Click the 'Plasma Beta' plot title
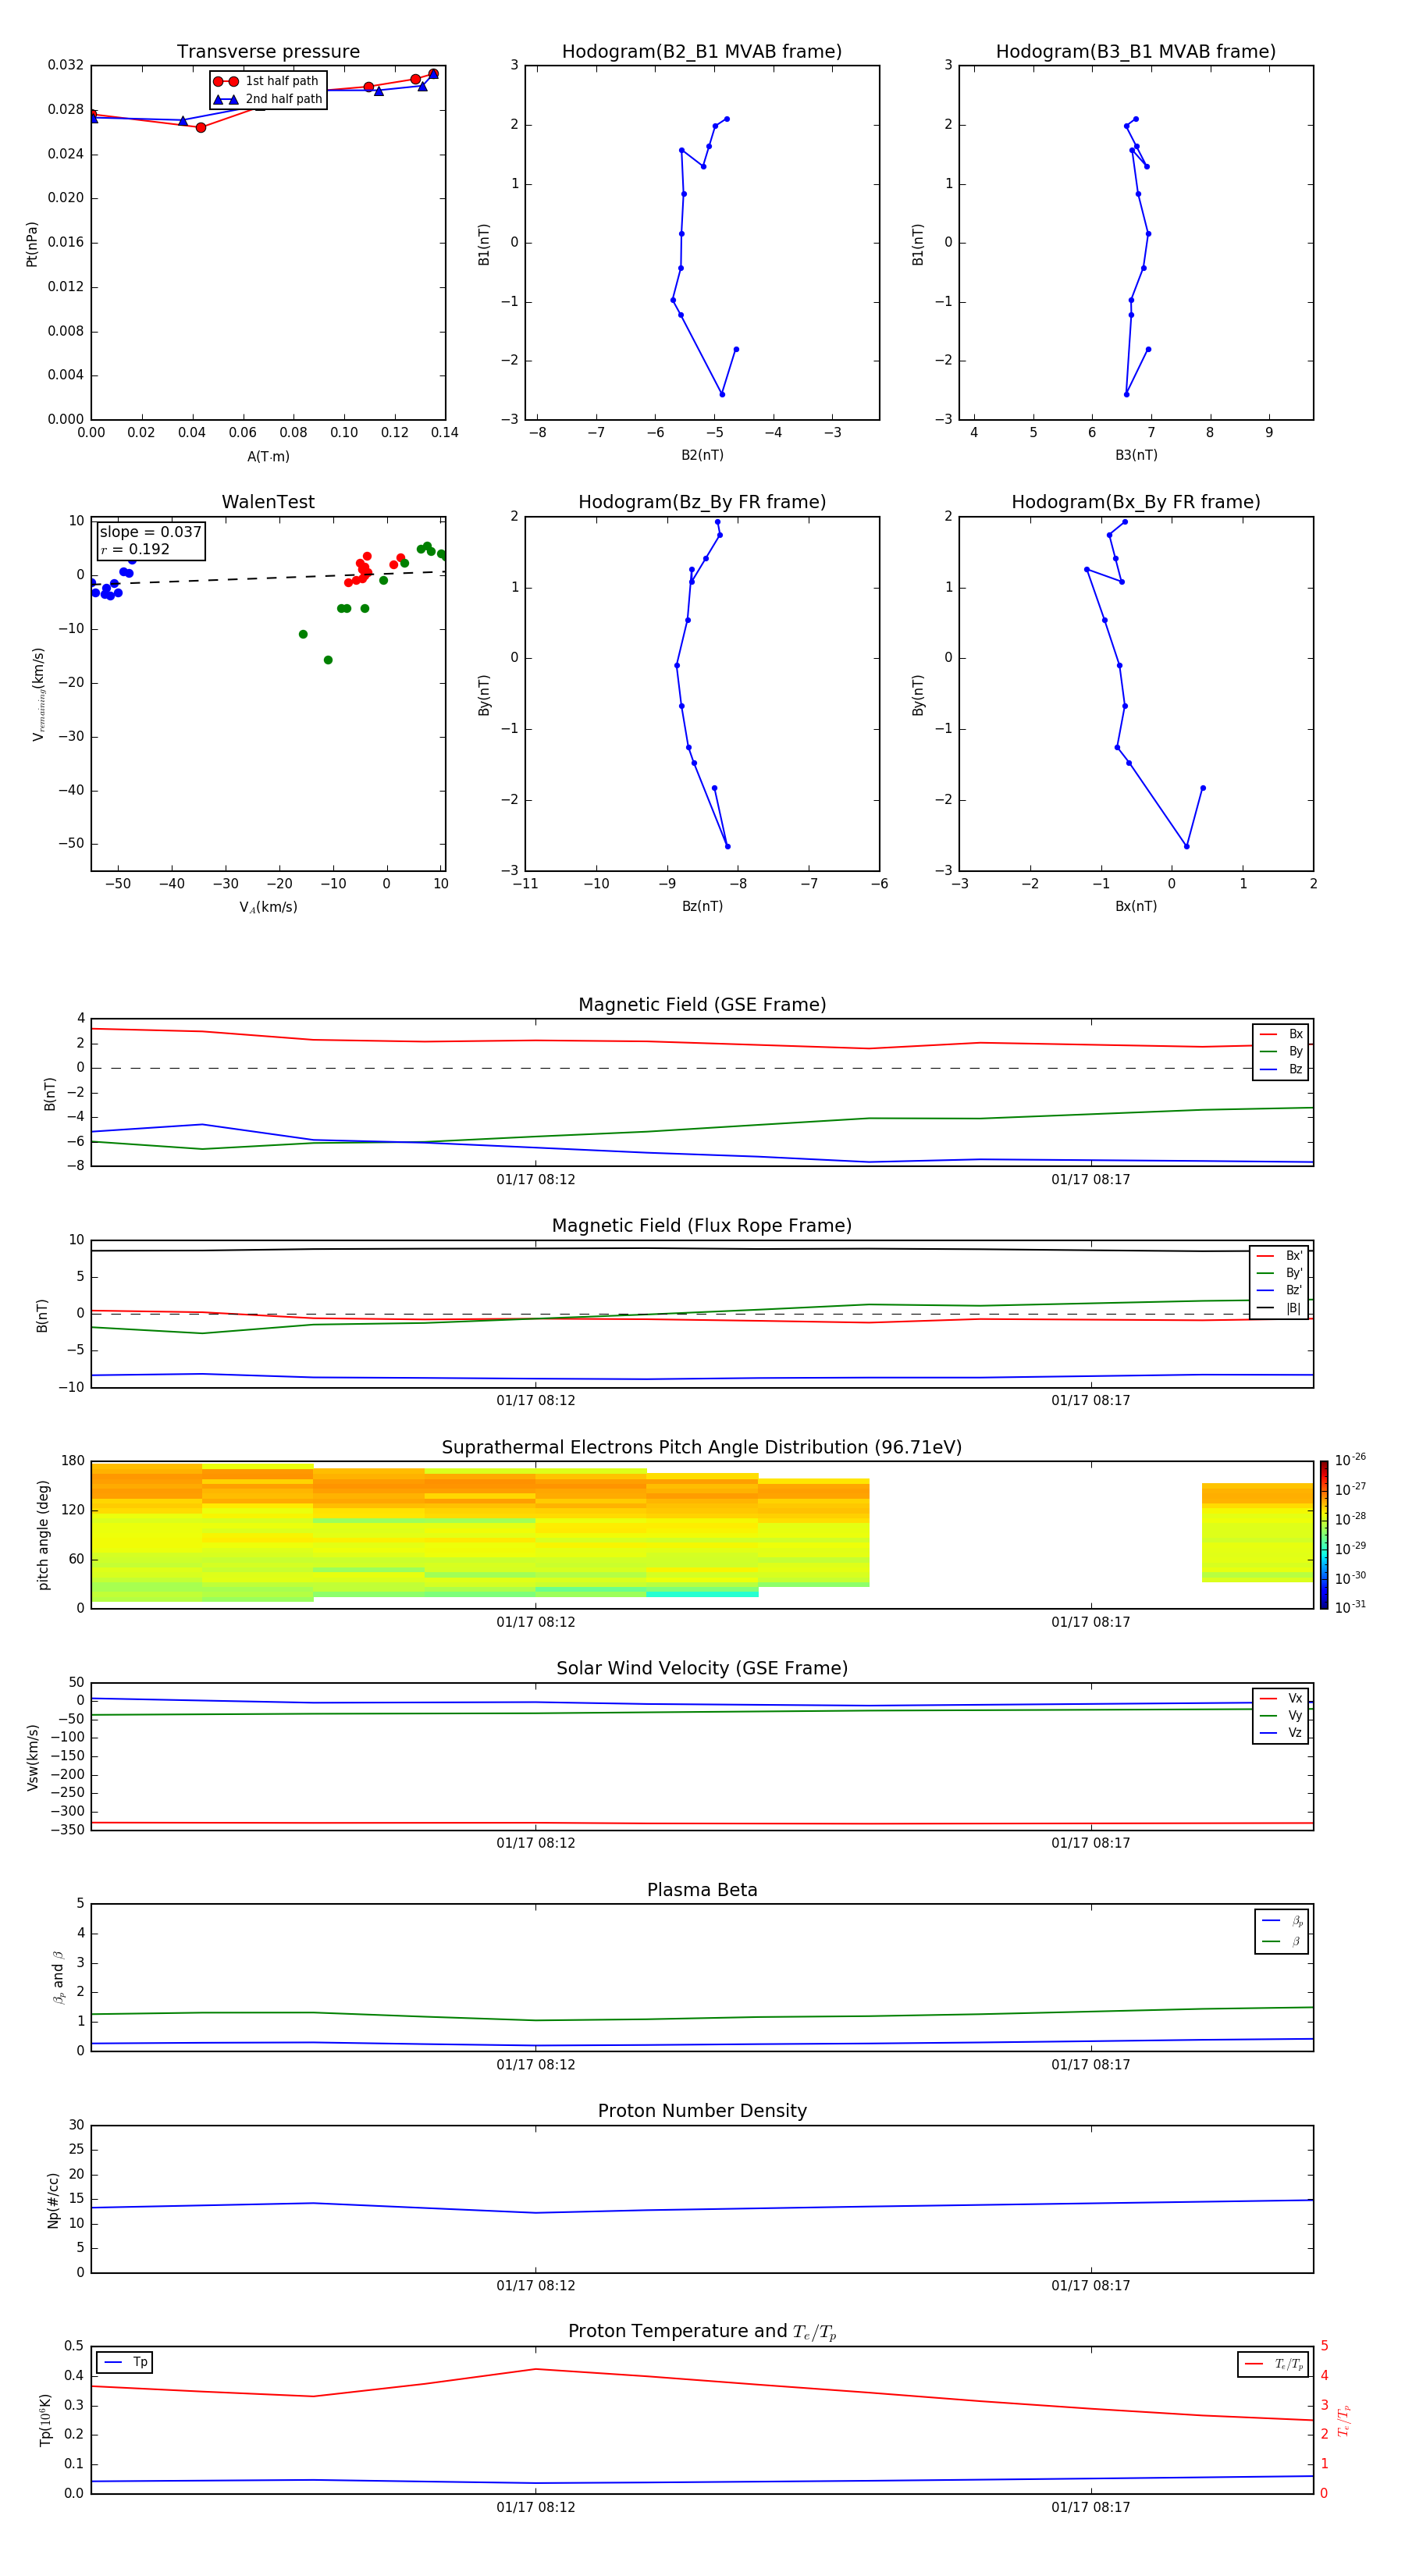This screenshot has width=1405, height=2576. [702, 1890]
